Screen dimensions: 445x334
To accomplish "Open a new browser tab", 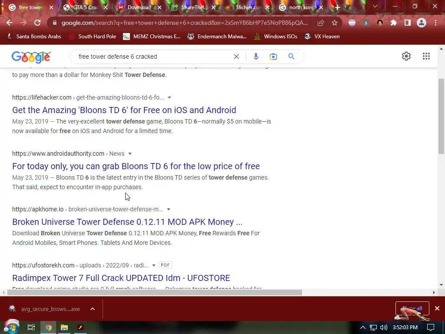I will (x=337, y=7).
